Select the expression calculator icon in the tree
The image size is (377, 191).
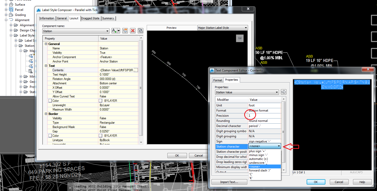[30, 71]
